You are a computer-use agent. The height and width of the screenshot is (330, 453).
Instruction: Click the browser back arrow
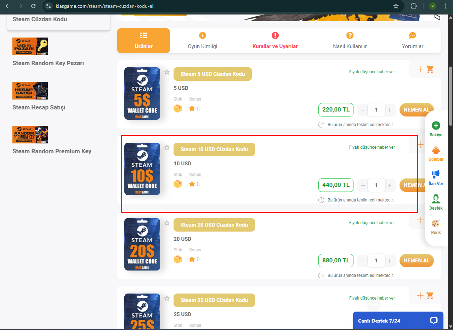pos(8,6)
